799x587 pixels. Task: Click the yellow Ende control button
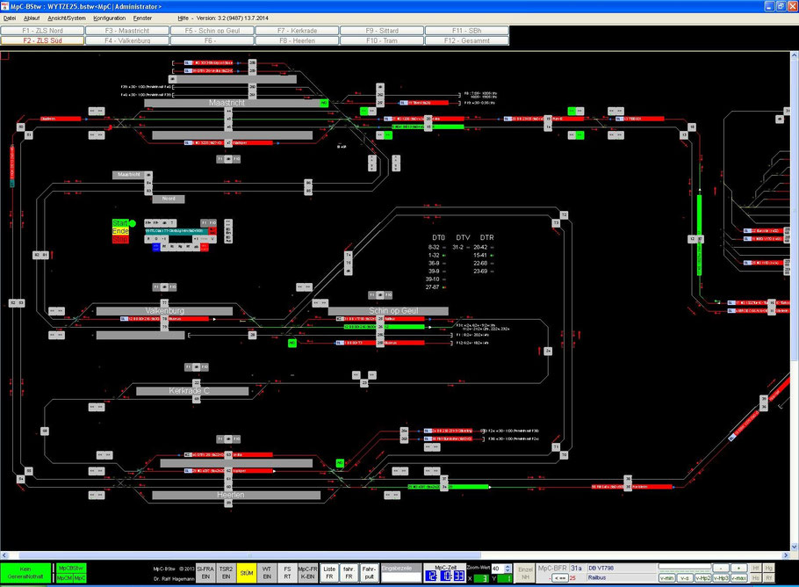[x=120, y=231]
